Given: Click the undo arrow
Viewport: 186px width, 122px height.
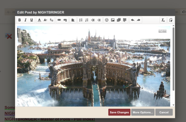Looking at the screenshot, I should click(x=133, y=20).
